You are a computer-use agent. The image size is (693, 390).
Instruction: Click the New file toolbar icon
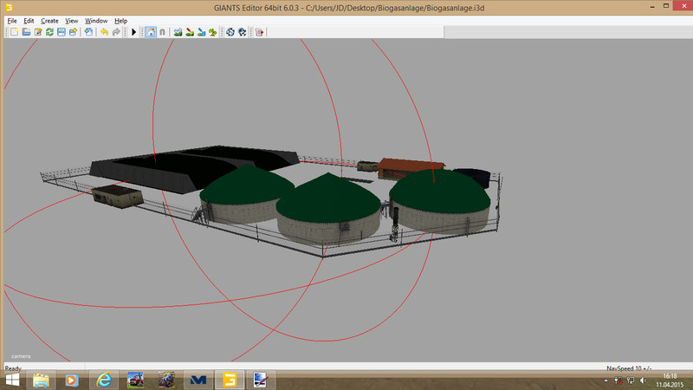(x=15, y=32)
